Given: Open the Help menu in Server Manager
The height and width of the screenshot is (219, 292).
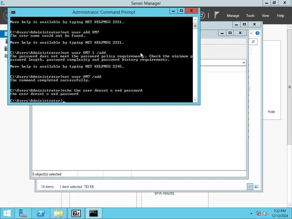Looking at the screenshot, I should (281, 16).
